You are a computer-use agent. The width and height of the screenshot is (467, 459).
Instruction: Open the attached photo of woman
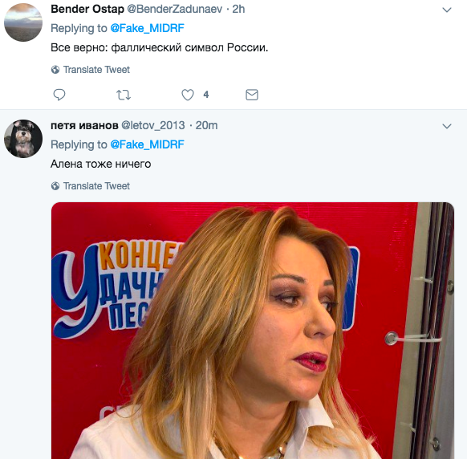pyautogui.click(x=253, y=331)
